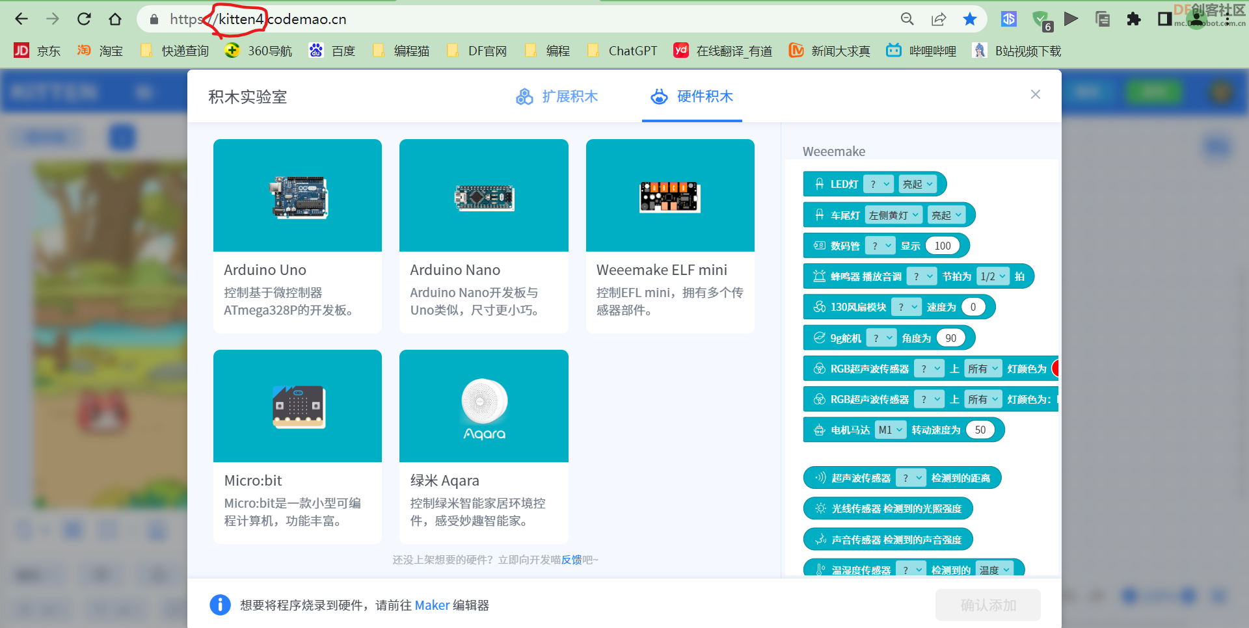The width and height of the screenshot is (1249, 628).
Task: Select the Weeemake ELF mini board thumbnail
Action: [x=670, y=196]
